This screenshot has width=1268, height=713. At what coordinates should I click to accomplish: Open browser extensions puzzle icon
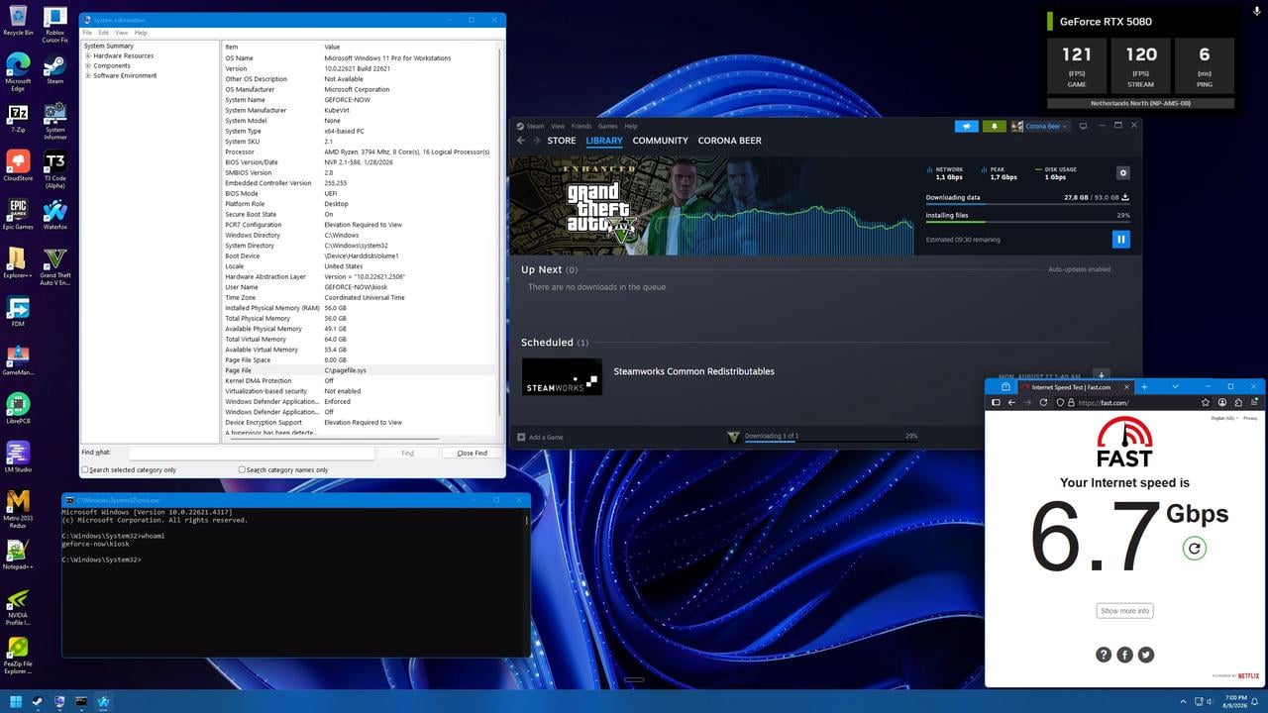point(1238,403)
